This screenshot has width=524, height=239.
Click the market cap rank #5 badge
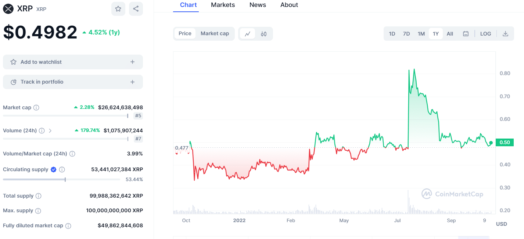pyautogui.click(x=138, y=116)
